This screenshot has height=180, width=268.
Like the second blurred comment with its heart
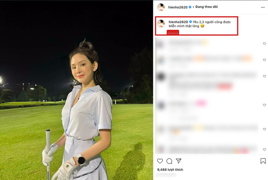pos(265,60)
